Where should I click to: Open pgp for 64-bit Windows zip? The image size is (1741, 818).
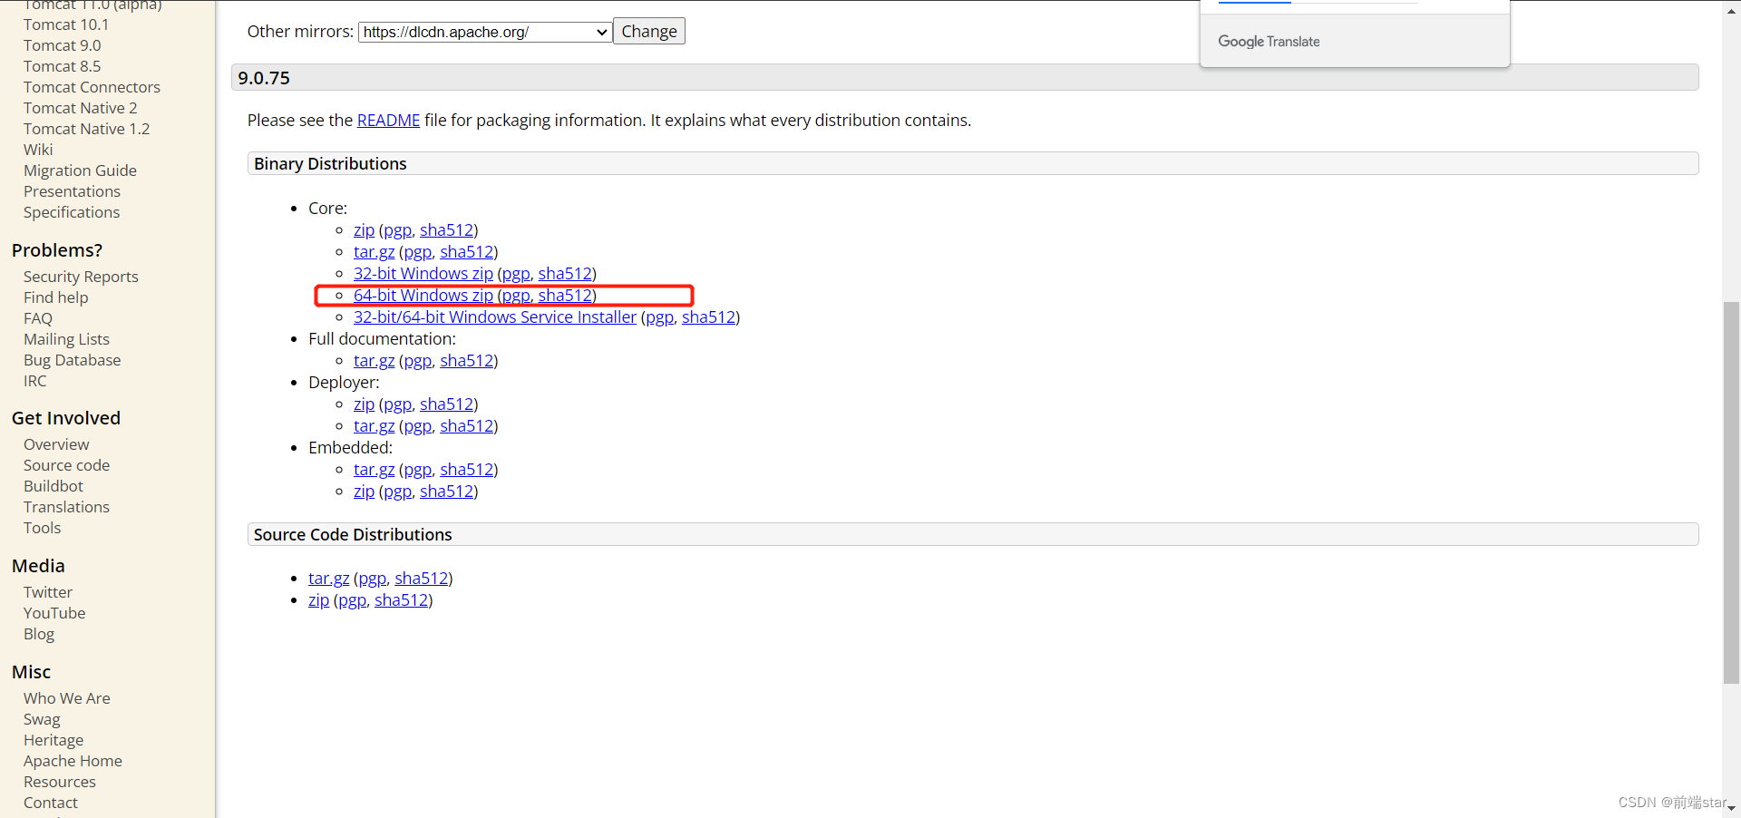point(516,296)
